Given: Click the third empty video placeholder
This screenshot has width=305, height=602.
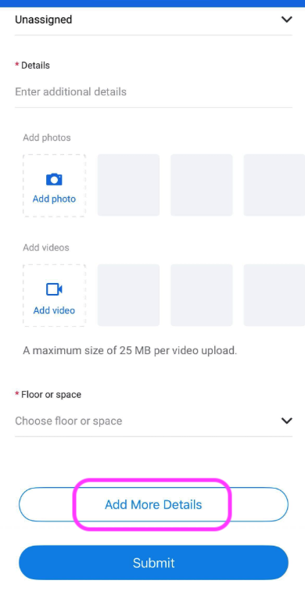Looking at the screenshot, I should tap(274, 296).
